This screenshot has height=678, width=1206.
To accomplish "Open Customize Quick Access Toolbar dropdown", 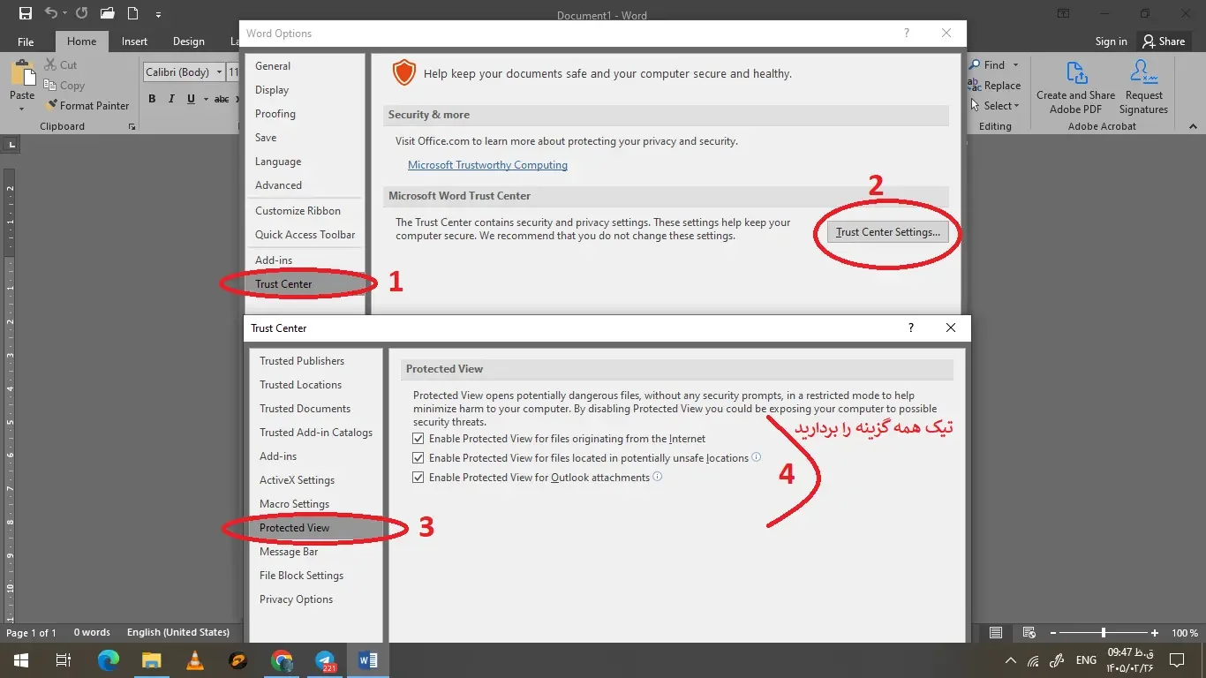I will [x=158, y=14].
